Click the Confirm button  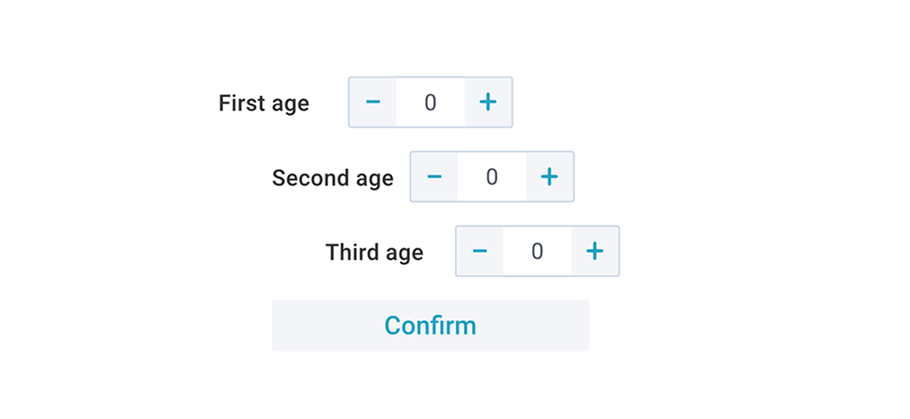pyautogui.click(x=430, y=325)
